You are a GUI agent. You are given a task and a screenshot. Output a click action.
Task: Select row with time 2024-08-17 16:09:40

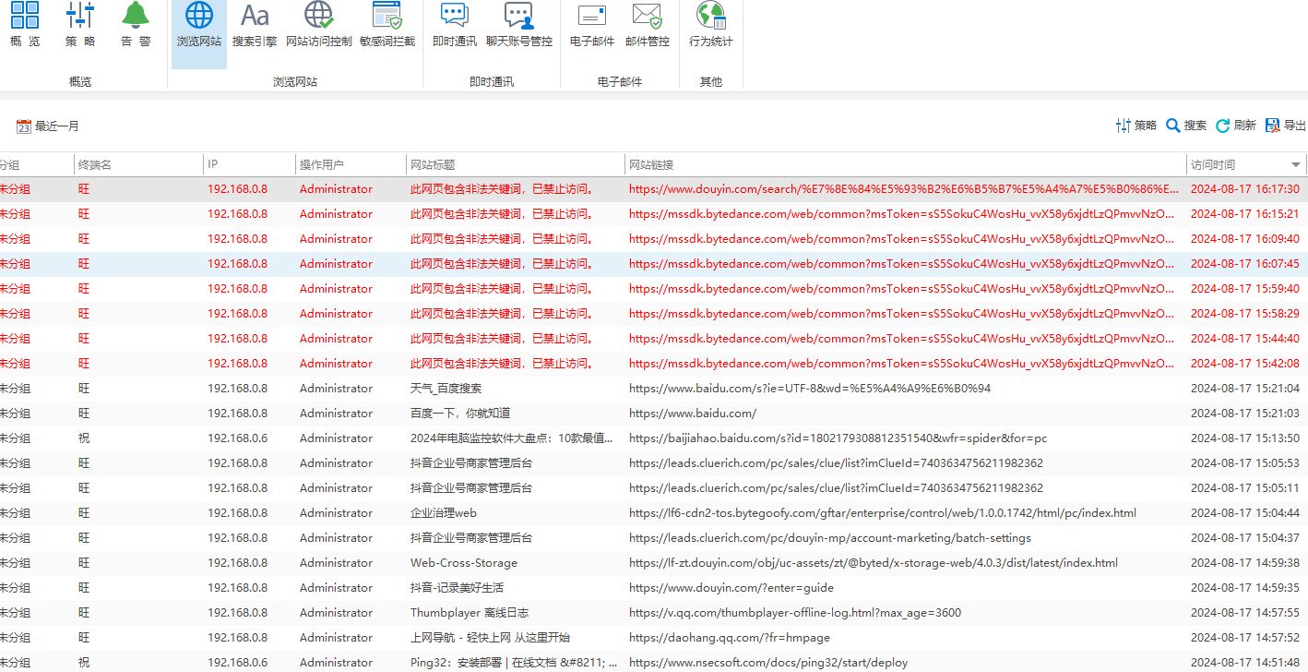(654, 239)
